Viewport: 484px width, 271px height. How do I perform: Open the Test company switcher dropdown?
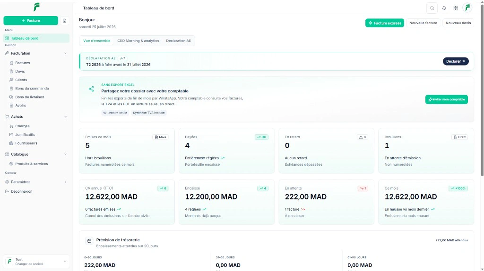coord(36,262)
